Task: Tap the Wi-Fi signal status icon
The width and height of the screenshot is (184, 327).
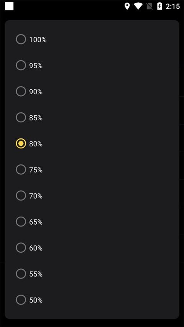Action: 138,6
